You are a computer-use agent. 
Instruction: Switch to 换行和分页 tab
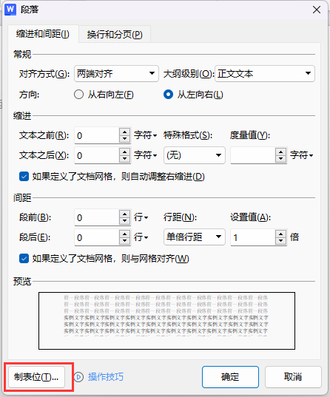(115, 34)
